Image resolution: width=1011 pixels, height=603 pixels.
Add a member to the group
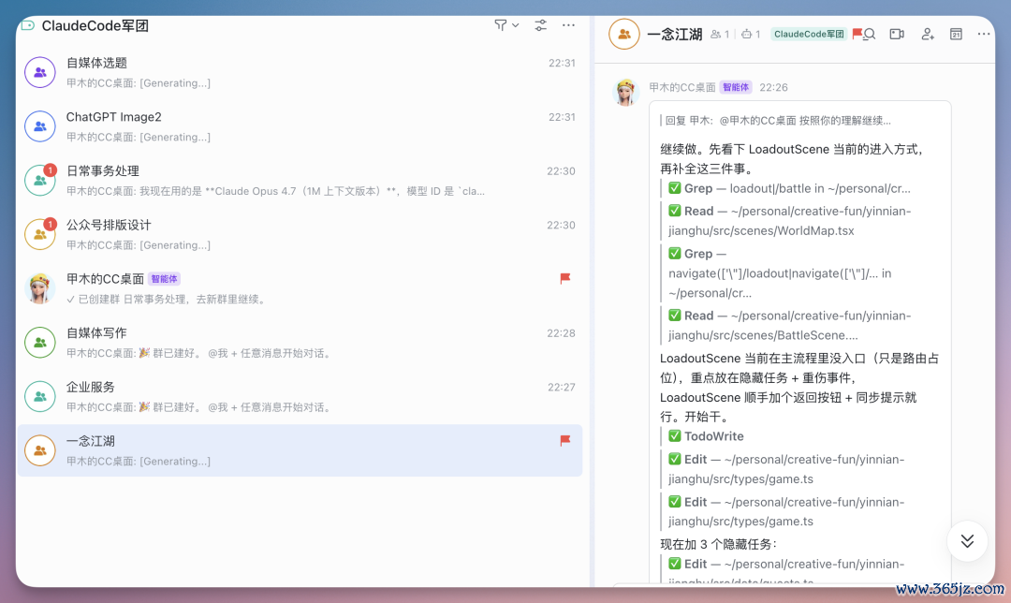[927, 35]
